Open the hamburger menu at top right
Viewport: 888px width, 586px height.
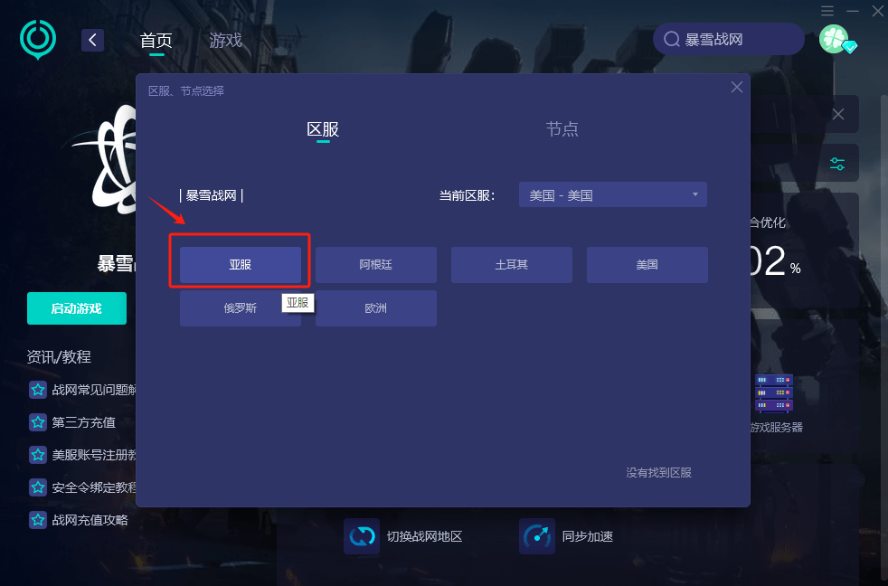[827, 11]
